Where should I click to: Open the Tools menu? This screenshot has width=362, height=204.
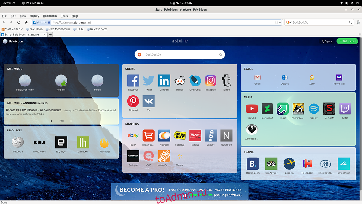coord(64,16)
